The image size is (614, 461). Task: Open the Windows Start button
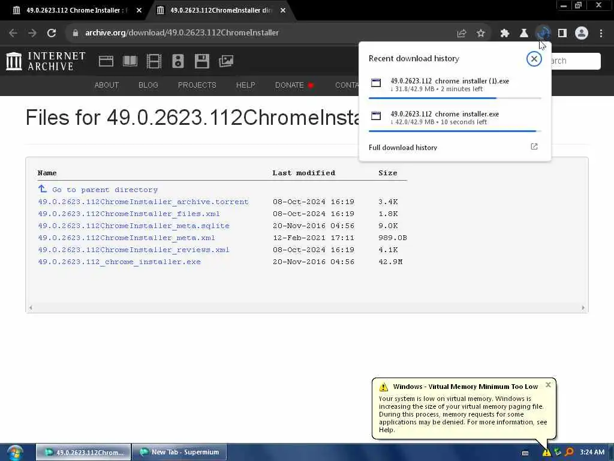coord(14,453)
